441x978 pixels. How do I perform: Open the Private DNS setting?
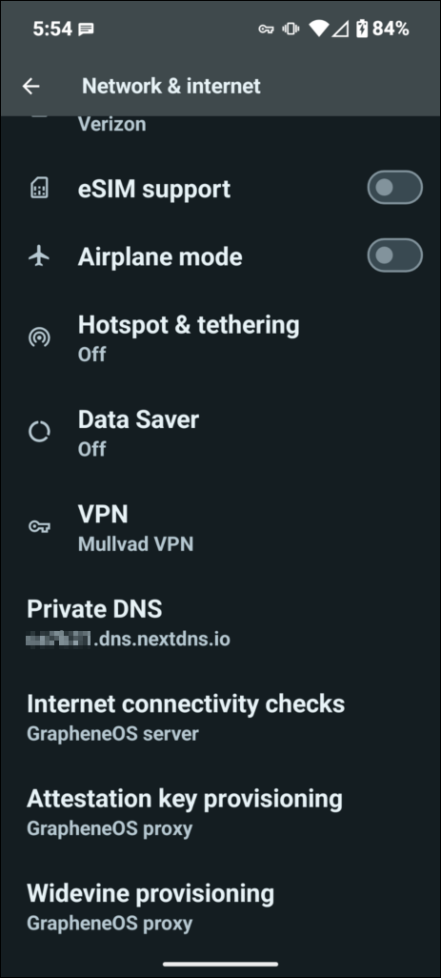point(221,621)
